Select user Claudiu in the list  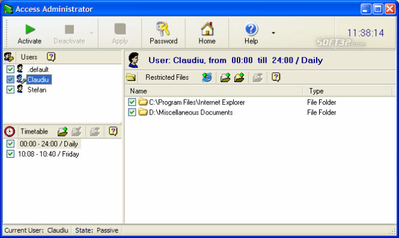(x=38, y=80)
